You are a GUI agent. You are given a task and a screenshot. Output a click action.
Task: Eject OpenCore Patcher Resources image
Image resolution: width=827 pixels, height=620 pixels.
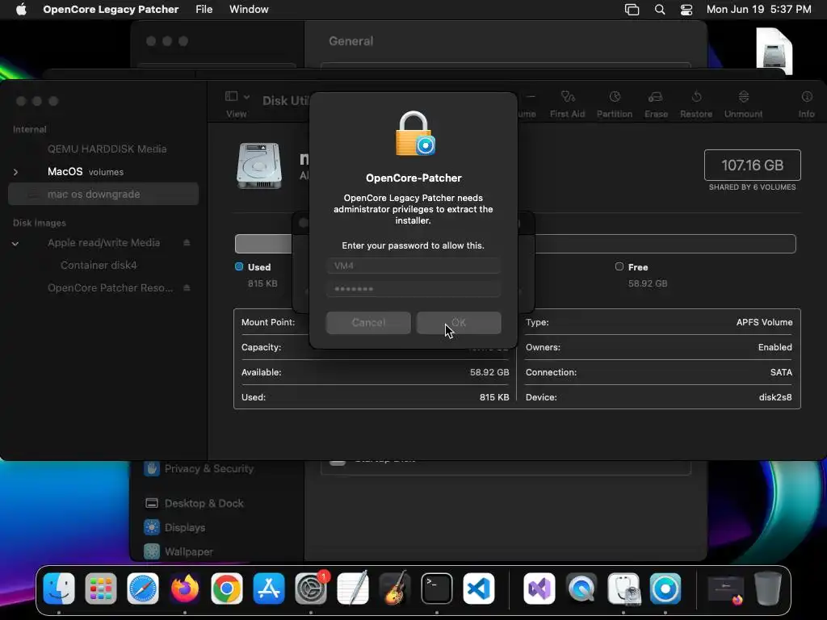click(x=187, y=288)
